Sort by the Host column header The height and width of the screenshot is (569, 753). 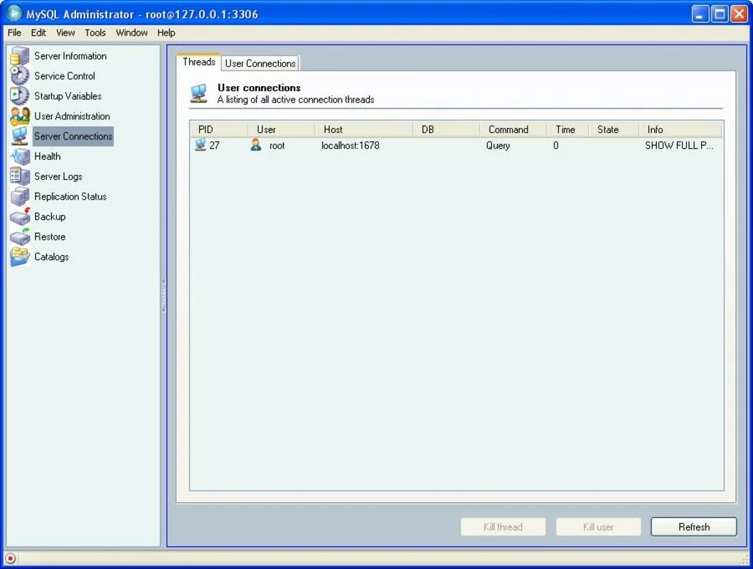point(365,129)
